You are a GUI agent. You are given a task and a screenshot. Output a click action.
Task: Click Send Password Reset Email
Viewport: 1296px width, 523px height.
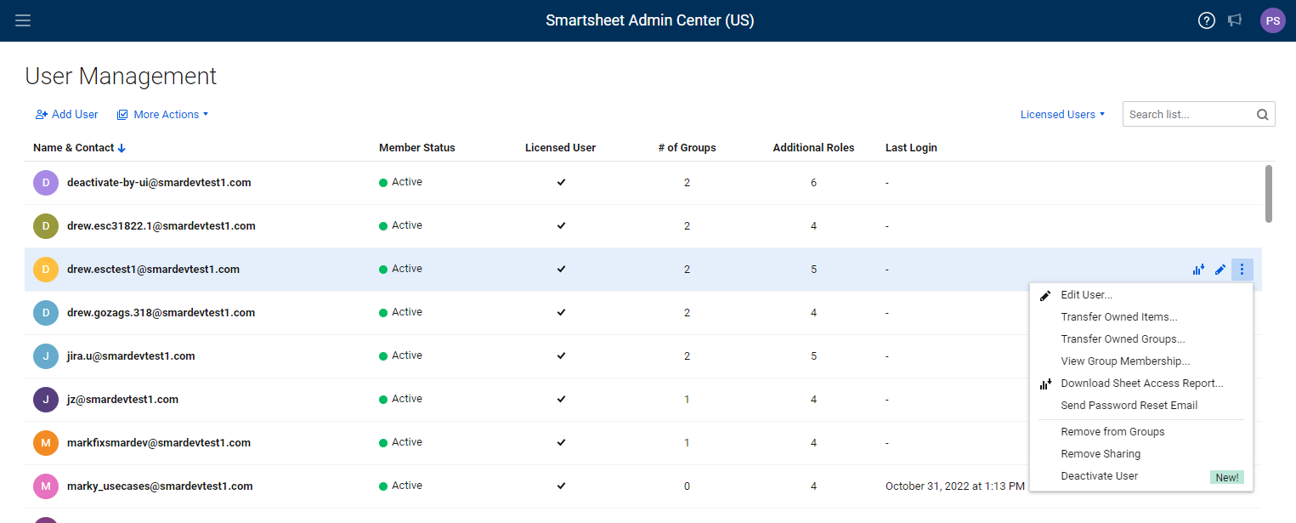[x=1129, y=406]
